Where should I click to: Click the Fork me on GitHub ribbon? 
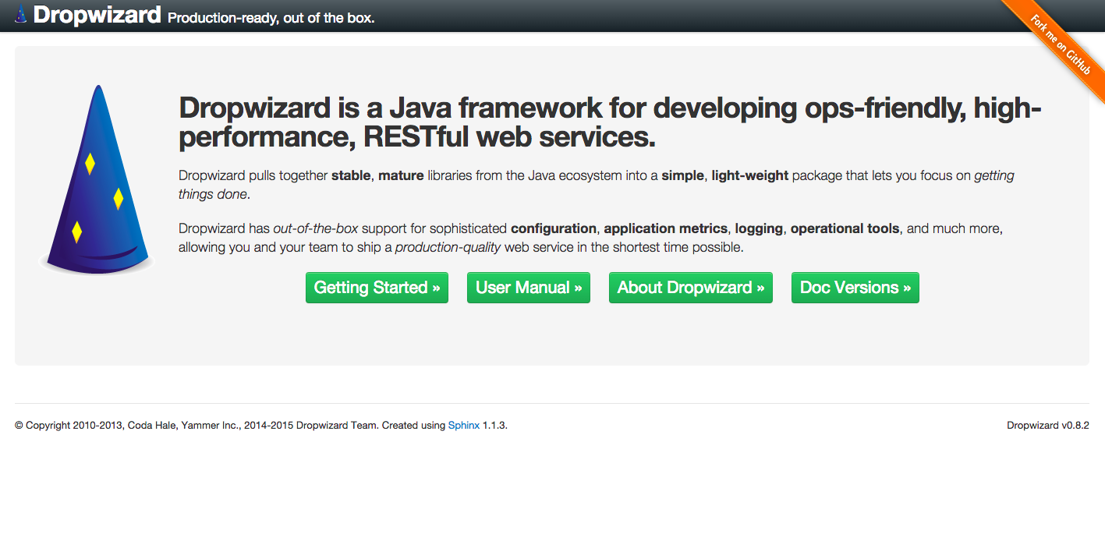coord(1061,45)
